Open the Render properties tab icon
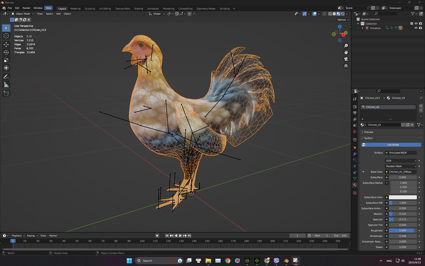The height and width of the screenshot is (266, 425). tap(355, 107)
